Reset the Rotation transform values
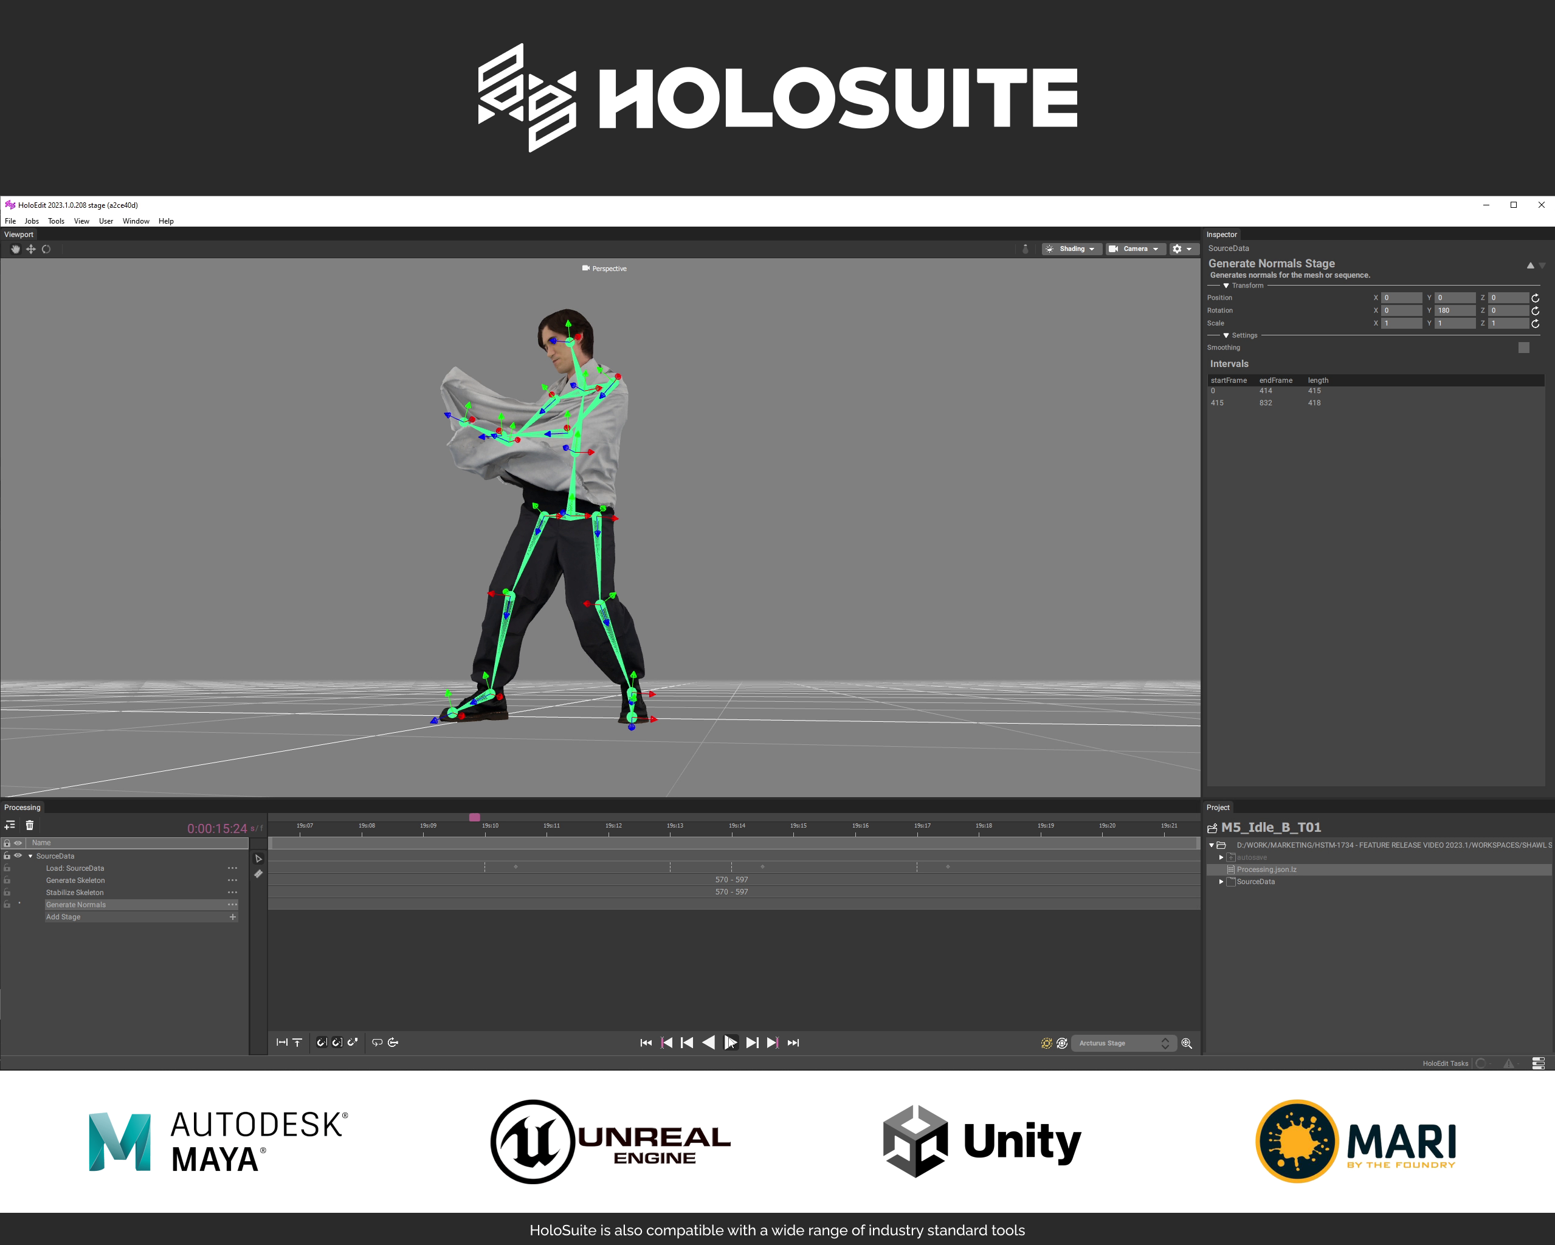This screenshot has width=1555, height=1245. click(x=1536, y=310)
